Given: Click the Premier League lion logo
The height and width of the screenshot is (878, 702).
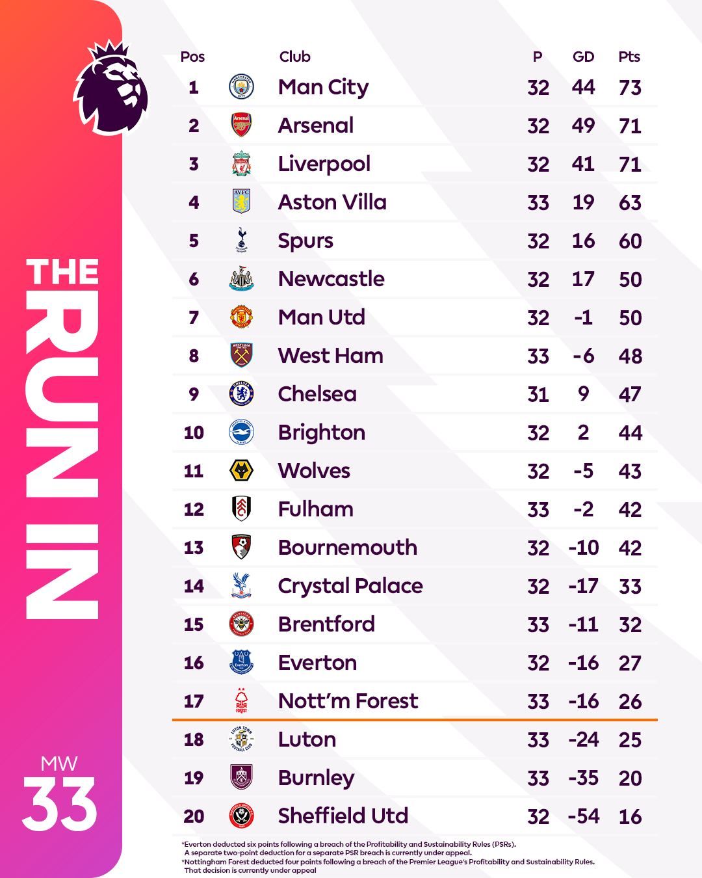Looking at the screenshot, I should point(110,86).
